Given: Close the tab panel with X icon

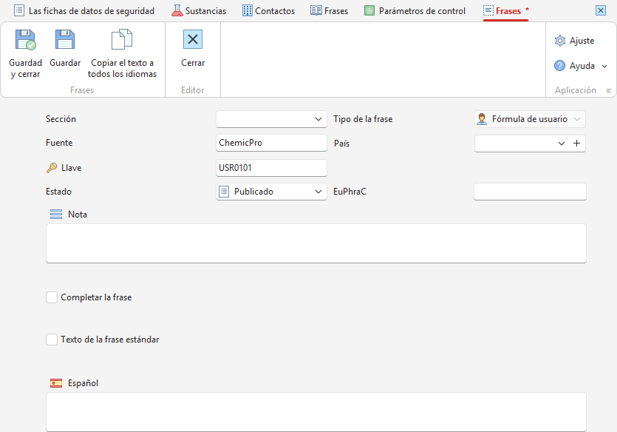Looking at the screenshot, I should tap(601, 10).
